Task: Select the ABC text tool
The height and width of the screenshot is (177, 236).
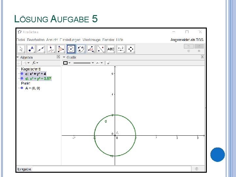Action: (111, 49)
